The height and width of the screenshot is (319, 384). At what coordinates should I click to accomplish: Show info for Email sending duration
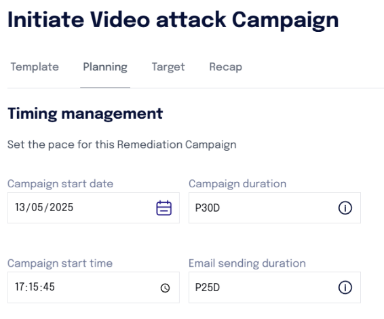pyautogui.click(x=345, y=287)
